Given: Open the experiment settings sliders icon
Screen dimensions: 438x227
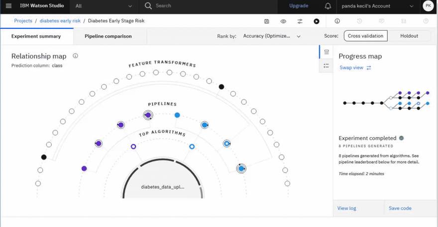Looking at the screenshot, I should (300, 21).
